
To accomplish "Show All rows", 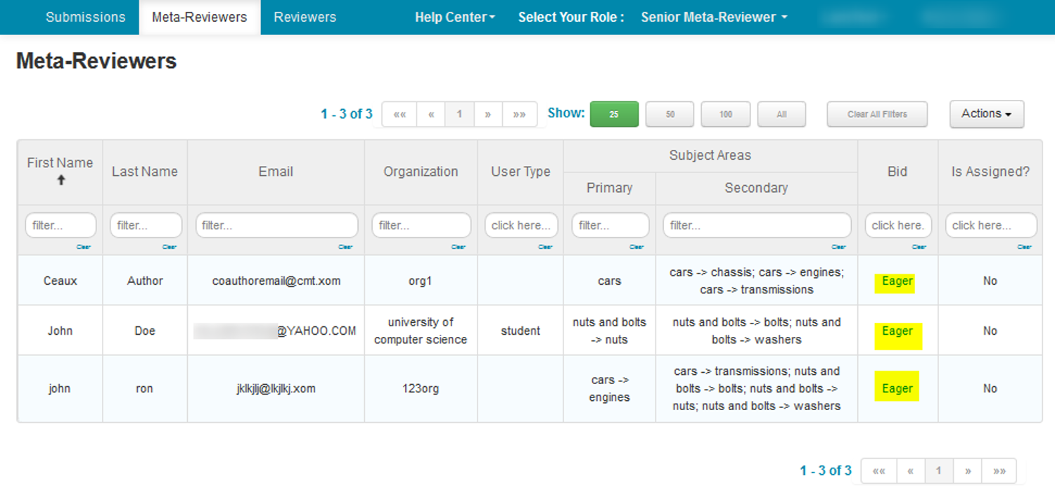I will coord(781,114).
